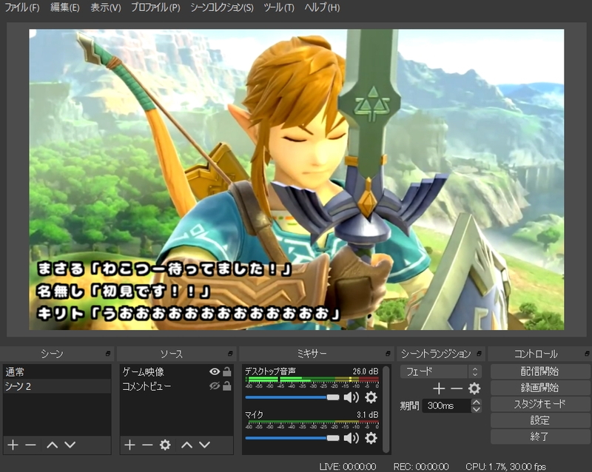Remove selected scene with minus icon
This screenshot has width=592, height=472.
tap(30, 445)
